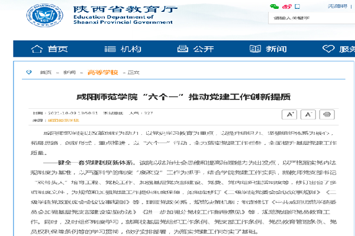This screenshot has height=236, width=355.
Task: Increase font size with A+ button
Action: click(x=289, y=115)
